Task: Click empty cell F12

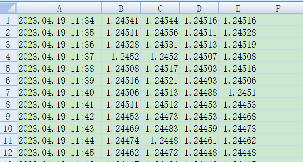Action: click(278, 152)
